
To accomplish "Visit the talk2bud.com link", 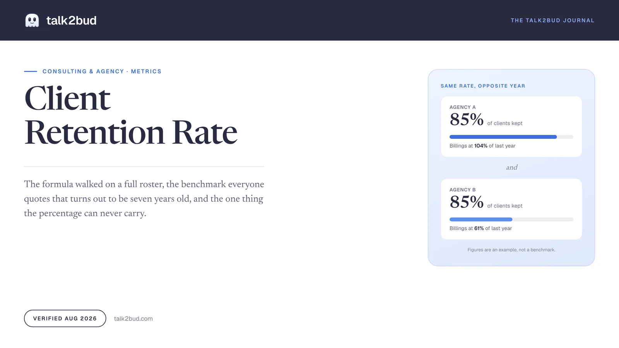I will click(x=133, y=319).
